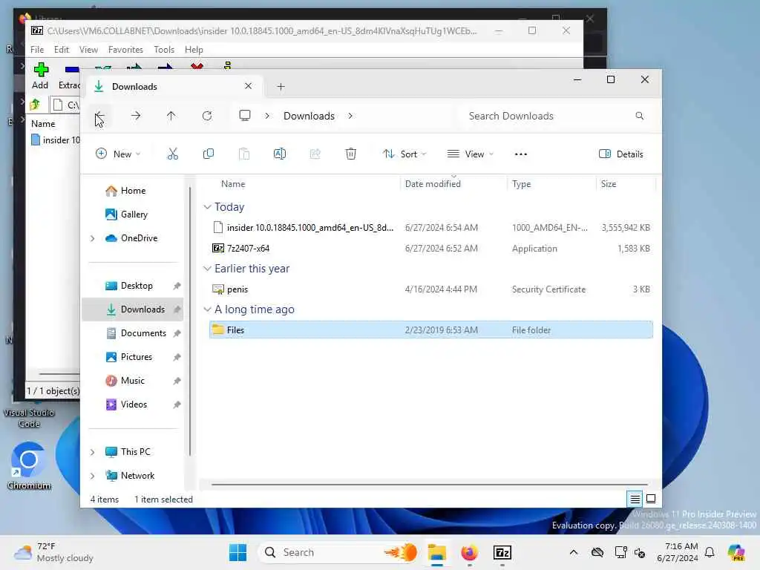Refresh the Downloads folder
The height and width of the screenshot is (570, 760).
tap(207, 116)
